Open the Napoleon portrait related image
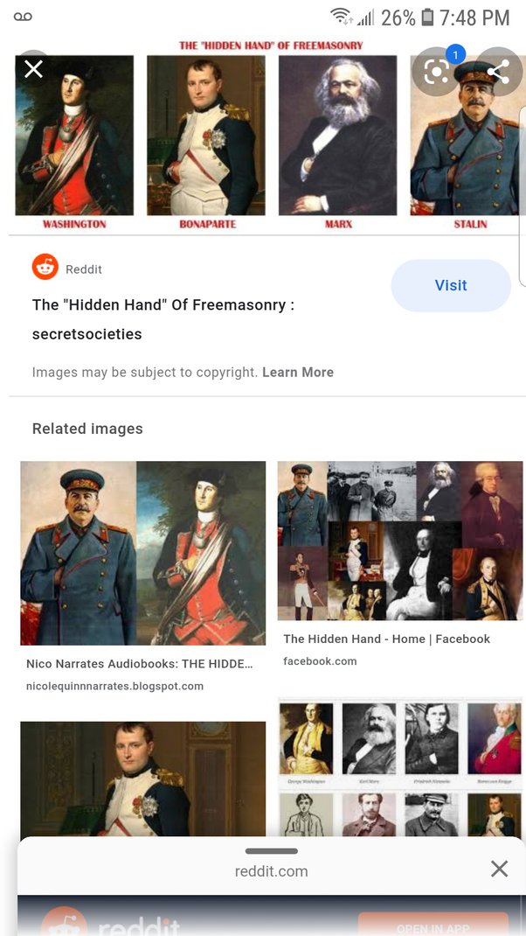The height and width of the screenshot is (936, 526). [x=143, y=779]
